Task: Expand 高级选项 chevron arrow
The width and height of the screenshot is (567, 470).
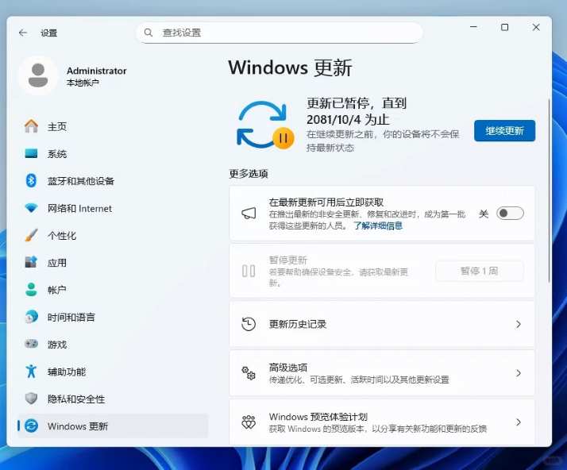Action: pos(519,373)
